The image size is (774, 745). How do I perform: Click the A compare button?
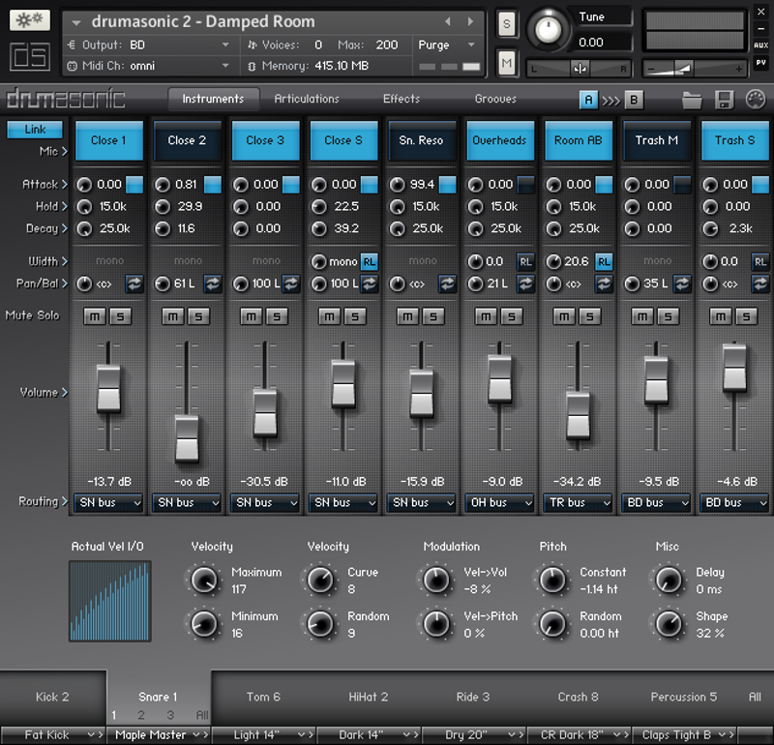(588, 101)
